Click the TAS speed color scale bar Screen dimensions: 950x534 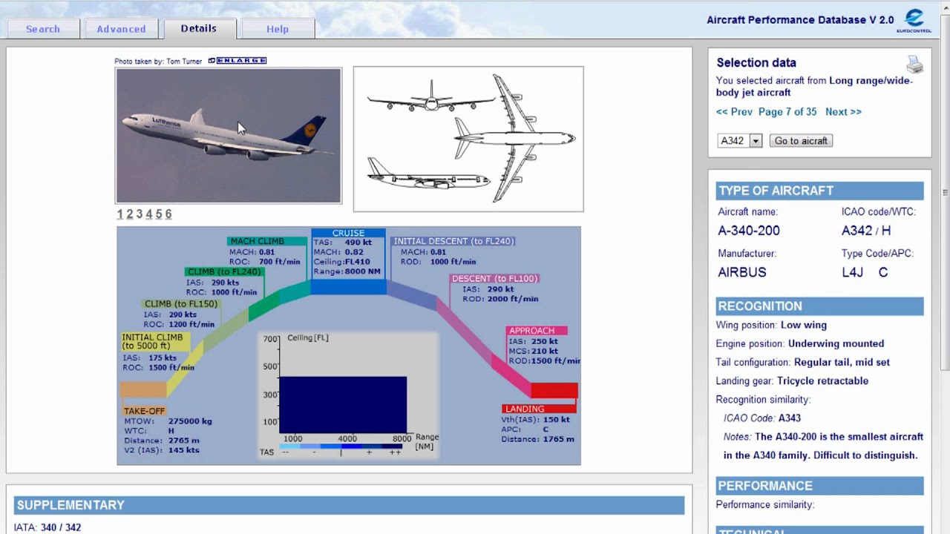pyautogui.click(x=342, y=446)
